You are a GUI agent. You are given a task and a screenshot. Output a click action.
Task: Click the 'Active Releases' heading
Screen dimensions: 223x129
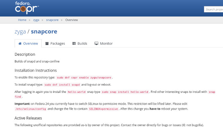28,118
